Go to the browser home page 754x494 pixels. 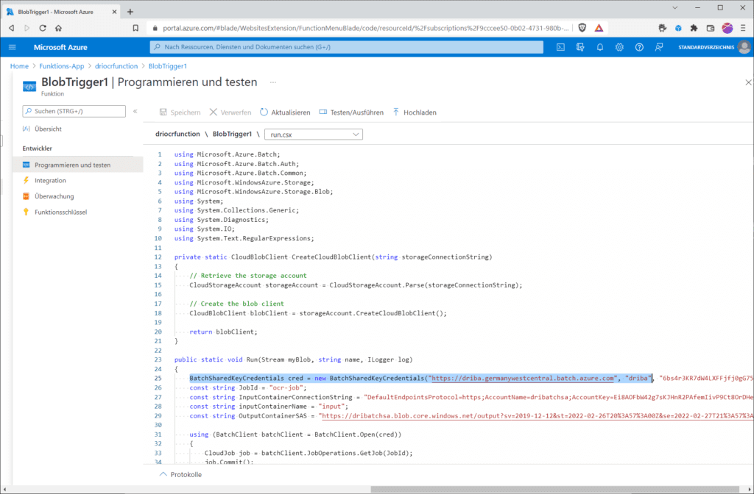(x=58, y=28)
